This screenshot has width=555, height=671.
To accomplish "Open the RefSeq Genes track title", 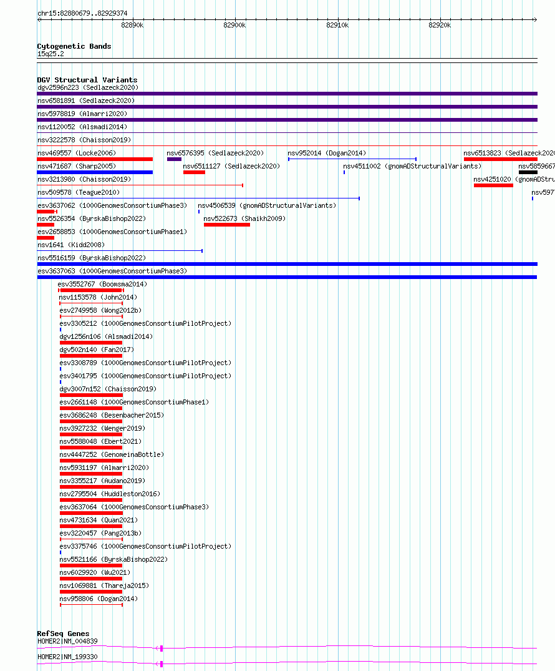I will [63, 634].
